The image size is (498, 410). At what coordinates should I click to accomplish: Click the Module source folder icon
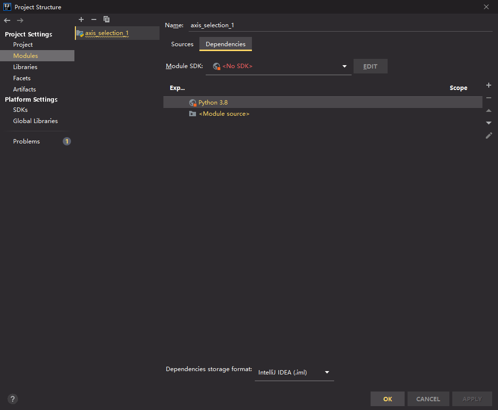[x=193, y=114]
